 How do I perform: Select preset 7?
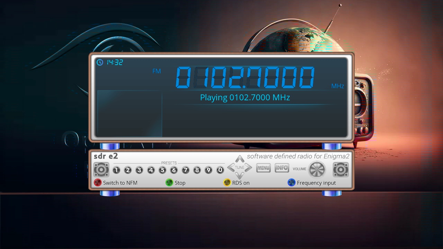click(x=186, y=170)
